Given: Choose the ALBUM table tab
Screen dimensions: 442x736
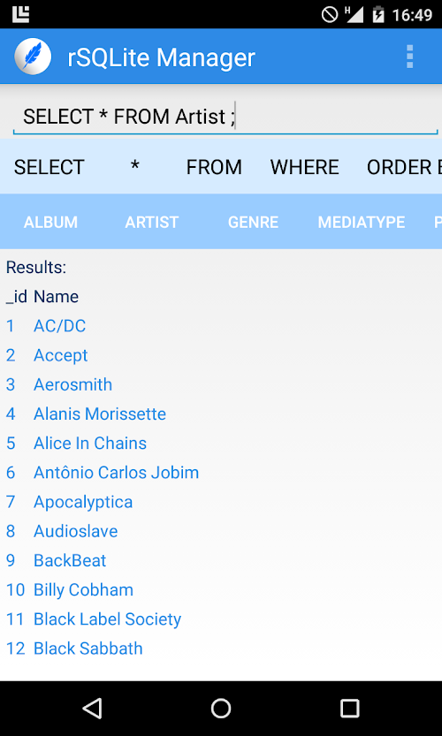Looking at the screenshot, I should pos(50,222).
